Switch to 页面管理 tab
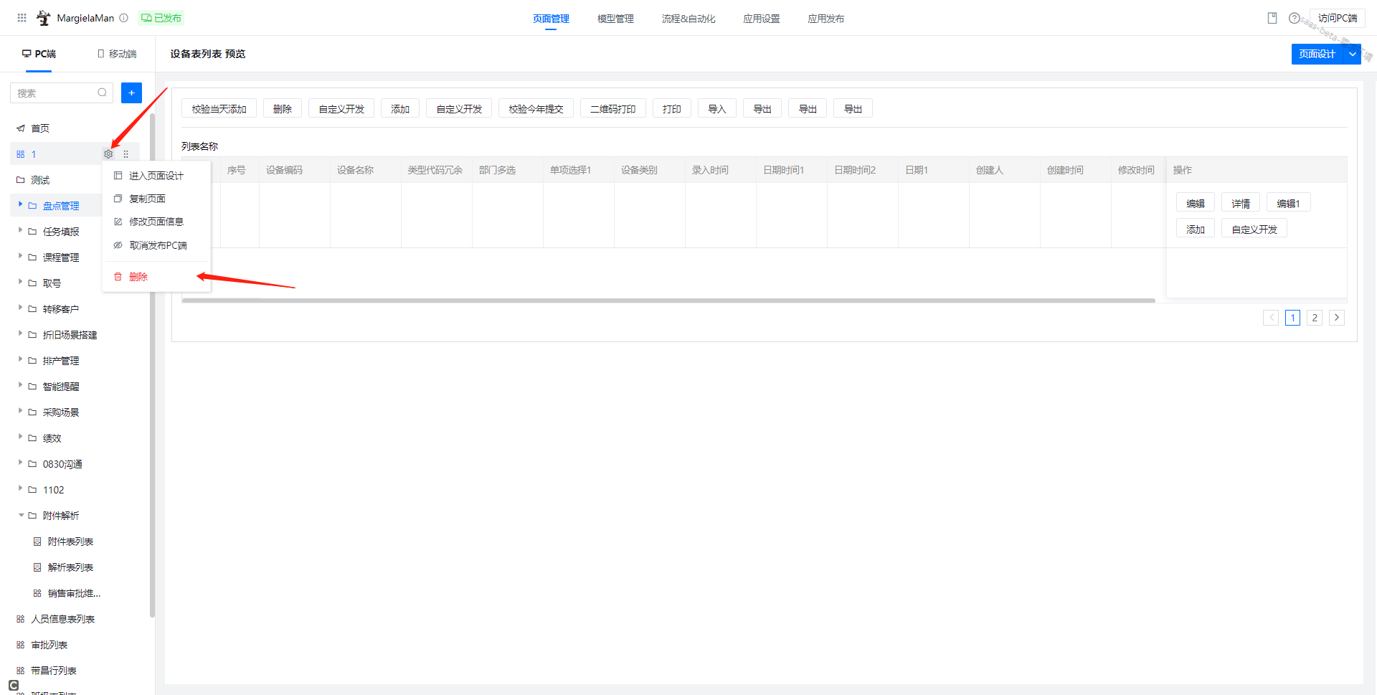 tap(551, 19)
